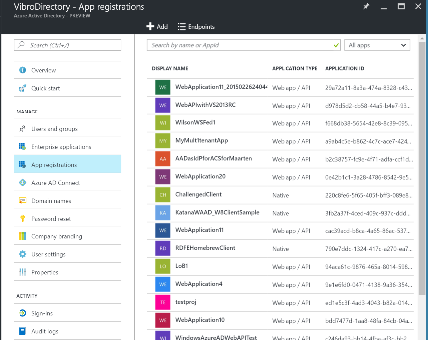Image resolution: width=428 pixels, height=340 pixels.
Task: Click the Add plus icon
Action: point(150,27)
